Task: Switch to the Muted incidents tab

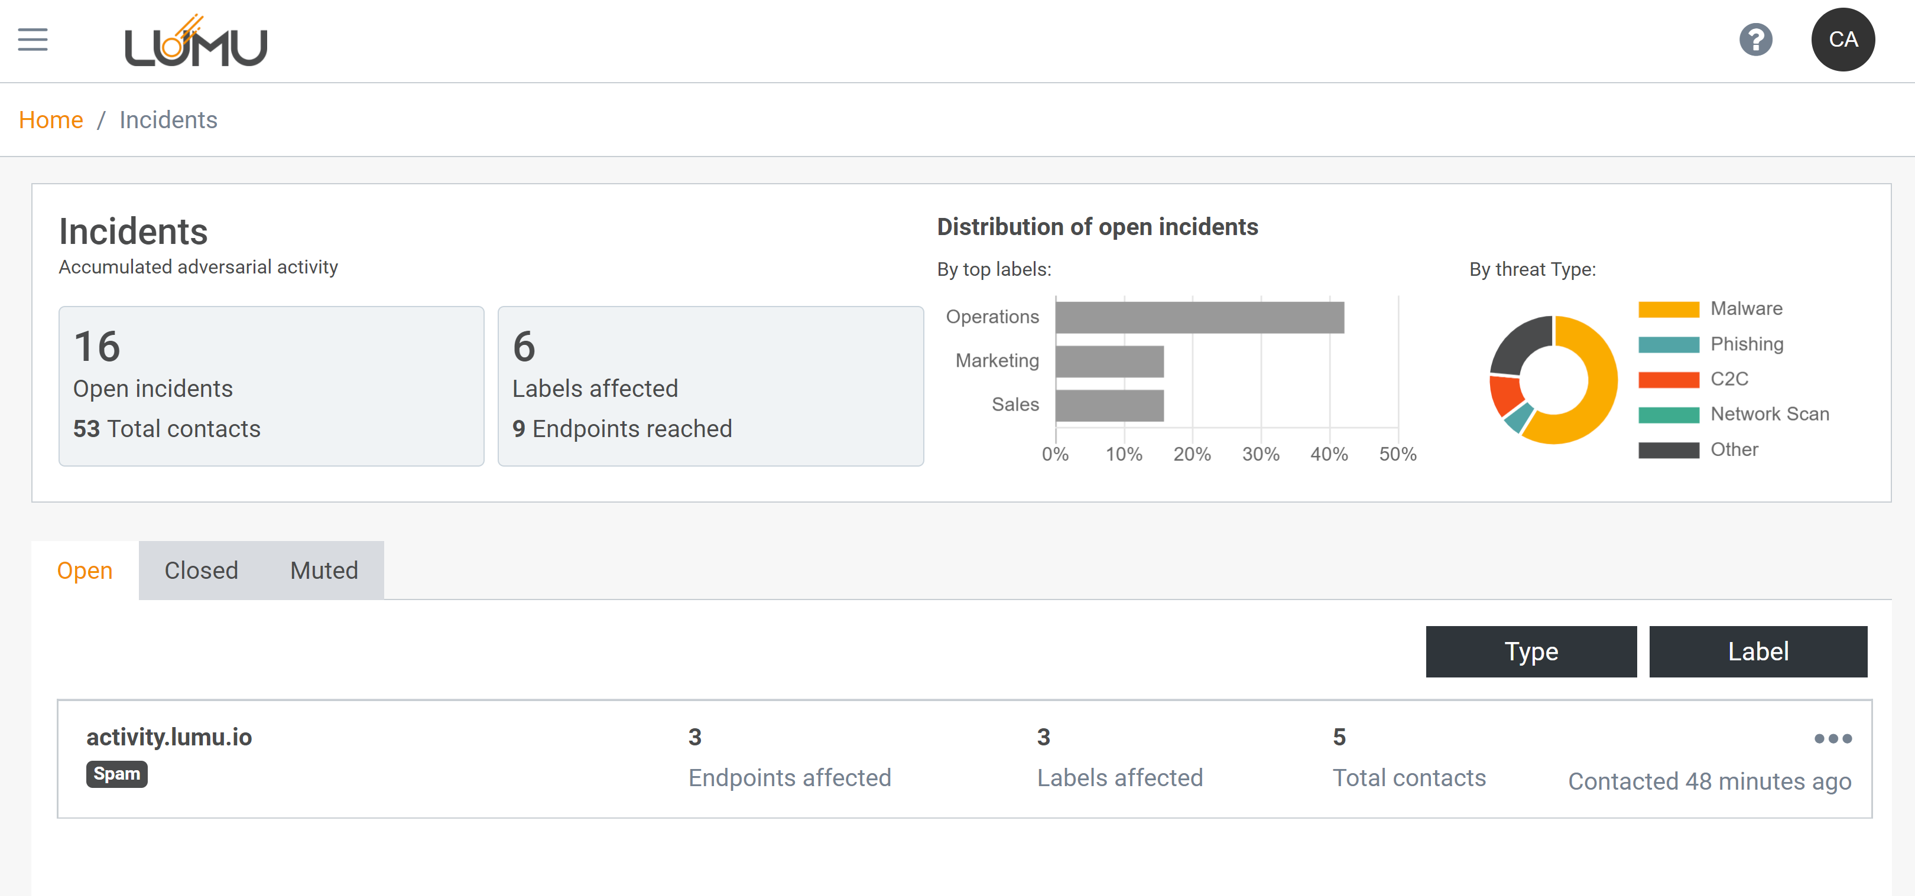Action: coord(323,570)
